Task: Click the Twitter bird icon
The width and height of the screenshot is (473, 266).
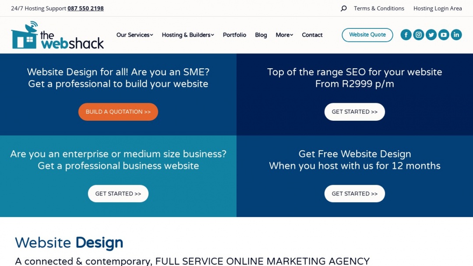Action: (x=431, y=35)
